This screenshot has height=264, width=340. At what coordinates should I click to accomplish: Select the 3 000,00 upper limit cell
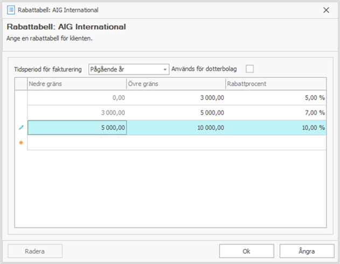point(176,98)
